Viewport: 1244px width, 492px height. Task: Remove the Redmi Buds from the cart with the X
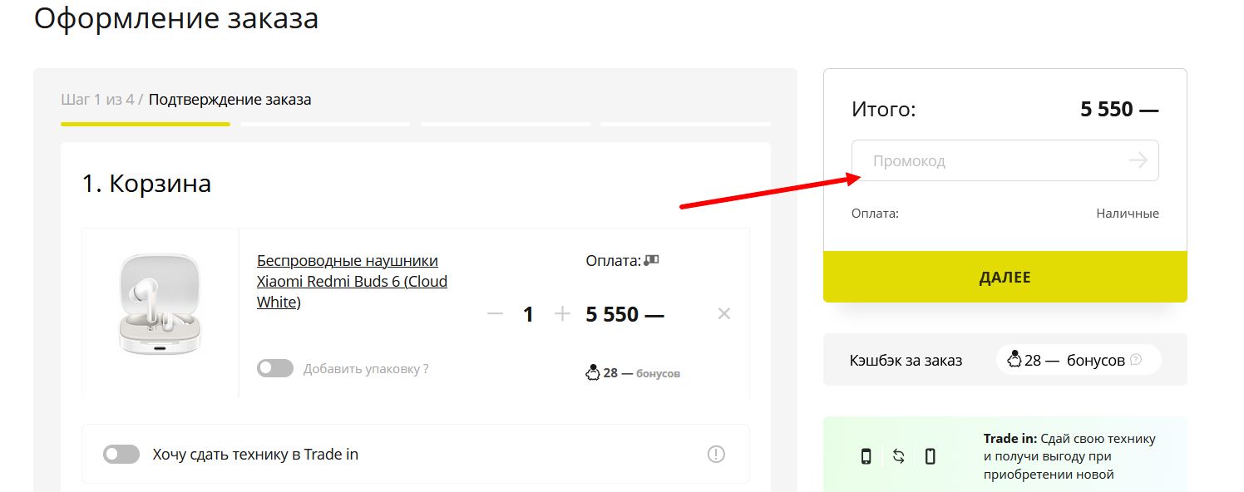723,313
